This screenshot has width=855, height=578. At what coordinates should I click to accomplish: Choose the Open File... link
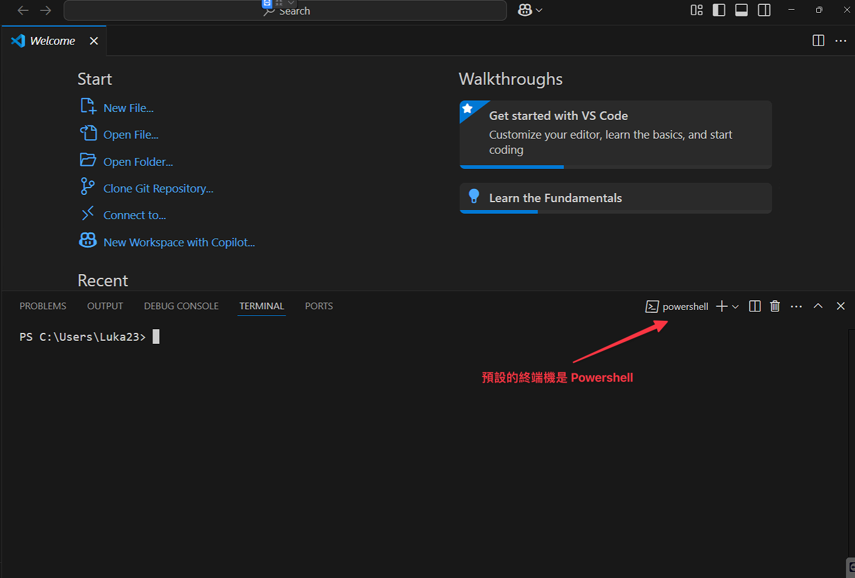pos(131,135)
